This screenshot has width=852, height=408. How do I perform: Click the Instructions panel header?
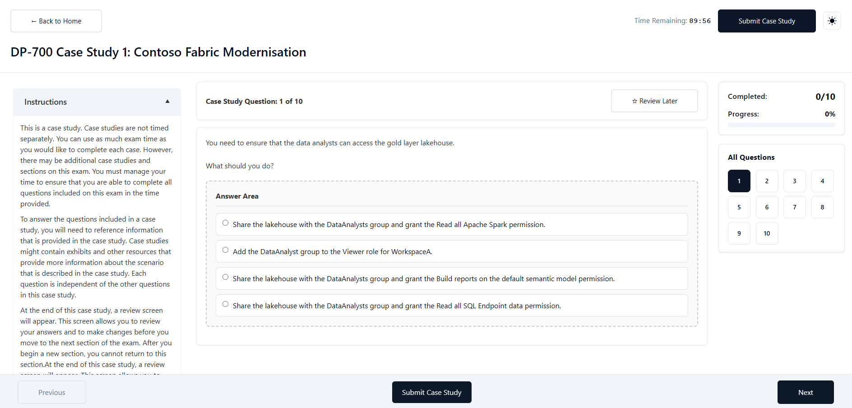click(97, 102)
